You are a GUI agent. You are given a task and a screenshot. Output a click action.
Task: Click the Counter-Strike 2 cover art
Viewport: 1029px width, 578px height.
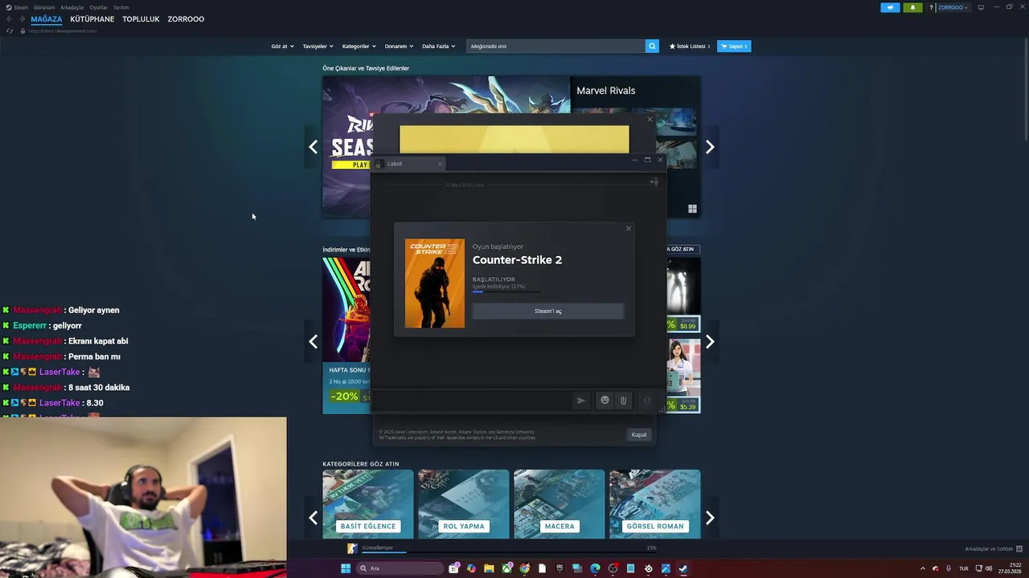click(x=435, y=283)
